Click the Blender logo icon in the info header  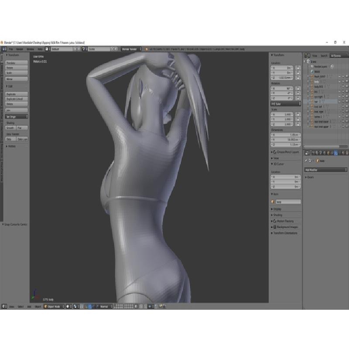coord(147,49)
